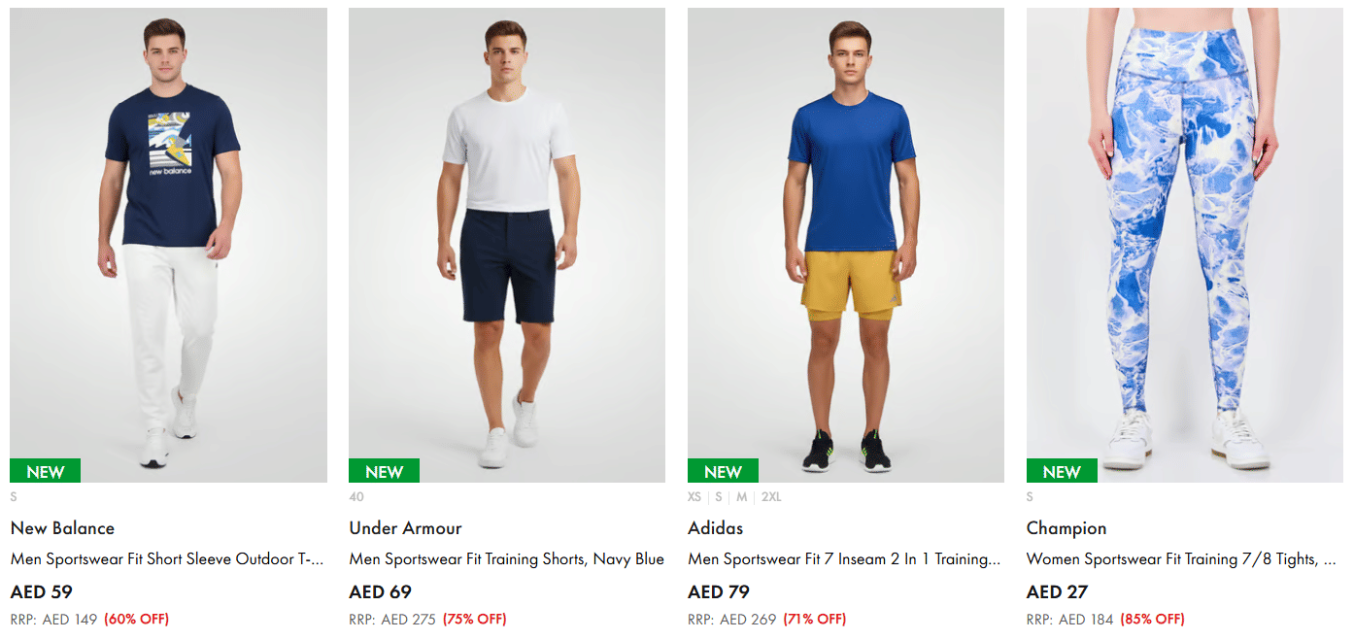Open the New Balance navy t-shirt product image

tap(168, 245)
